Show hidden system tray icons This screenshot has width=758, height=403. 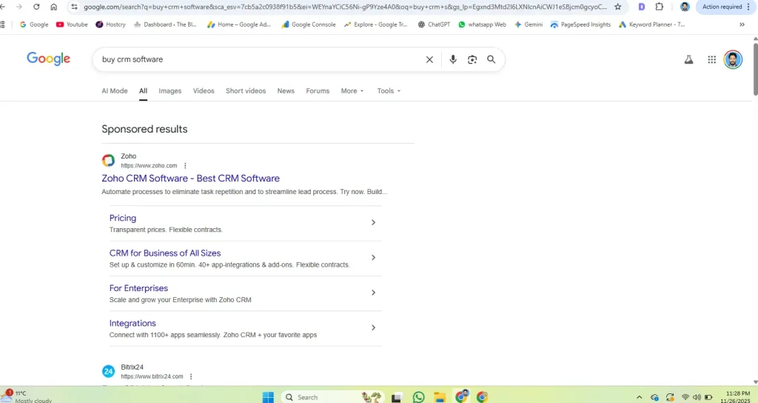coord(639,397)
